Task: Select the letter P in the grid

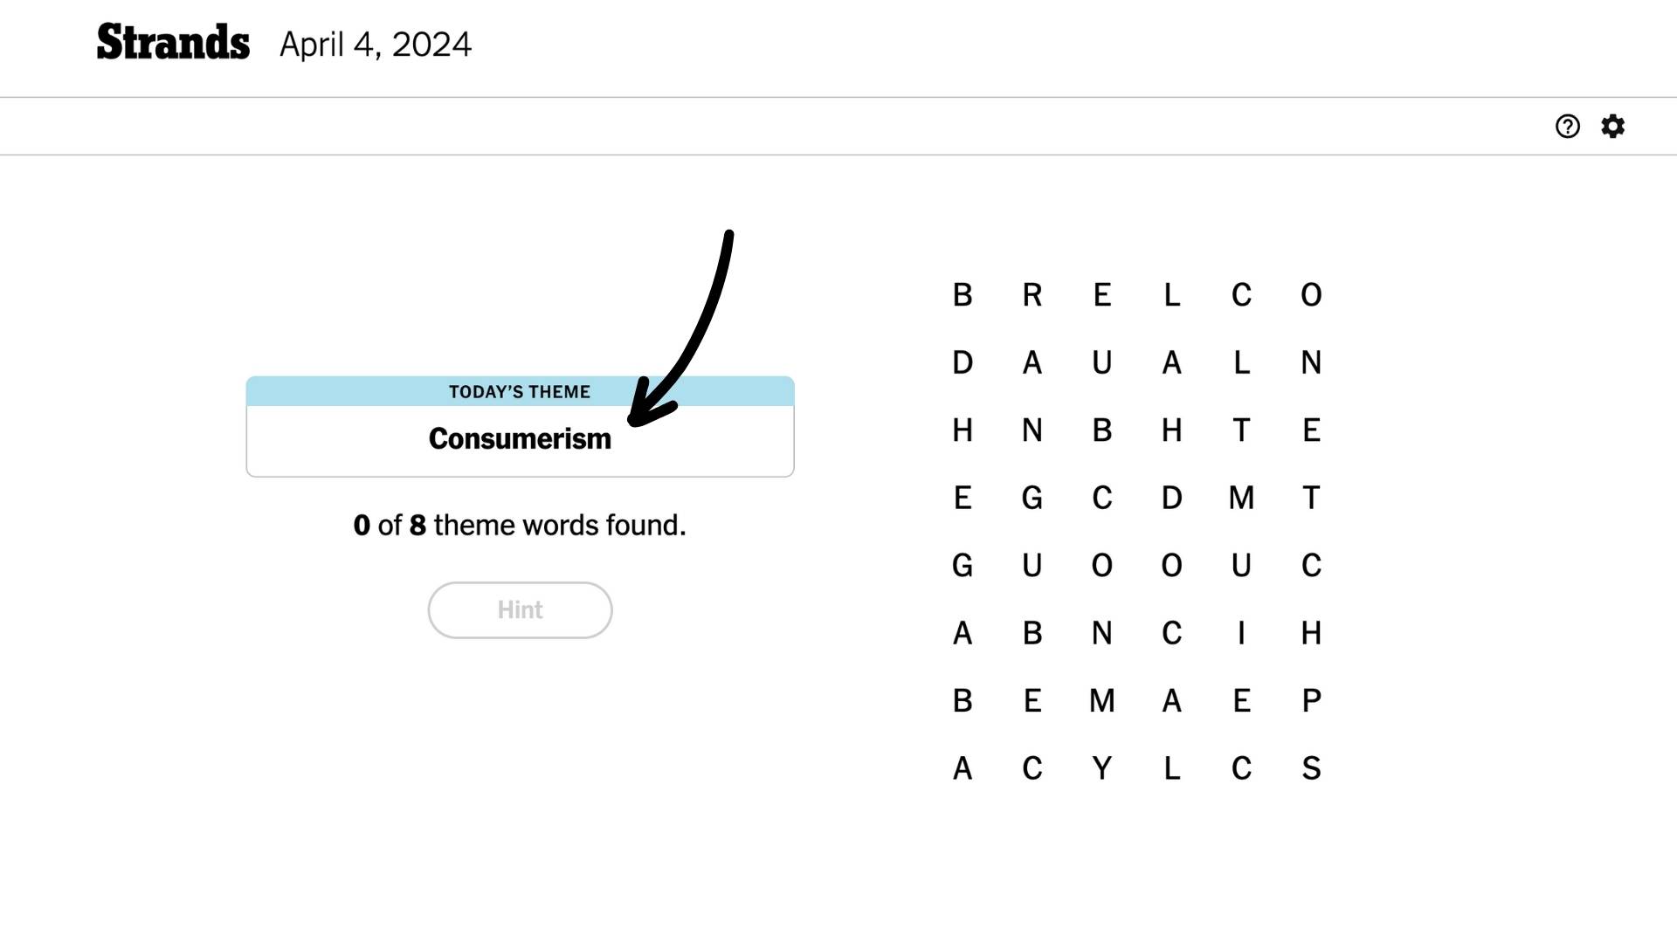Action: (1311, 700)
